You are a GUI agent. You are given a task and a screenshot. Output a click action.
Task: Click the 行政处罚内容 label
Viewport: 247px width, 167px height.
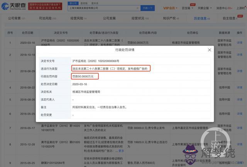point(49,76)
